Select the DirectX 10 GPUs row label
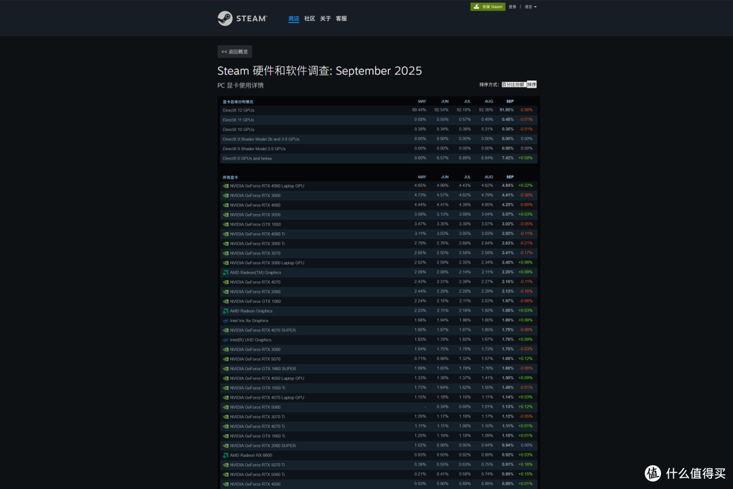The width and height of the screenshot is (733, 489). click(238, 130)
